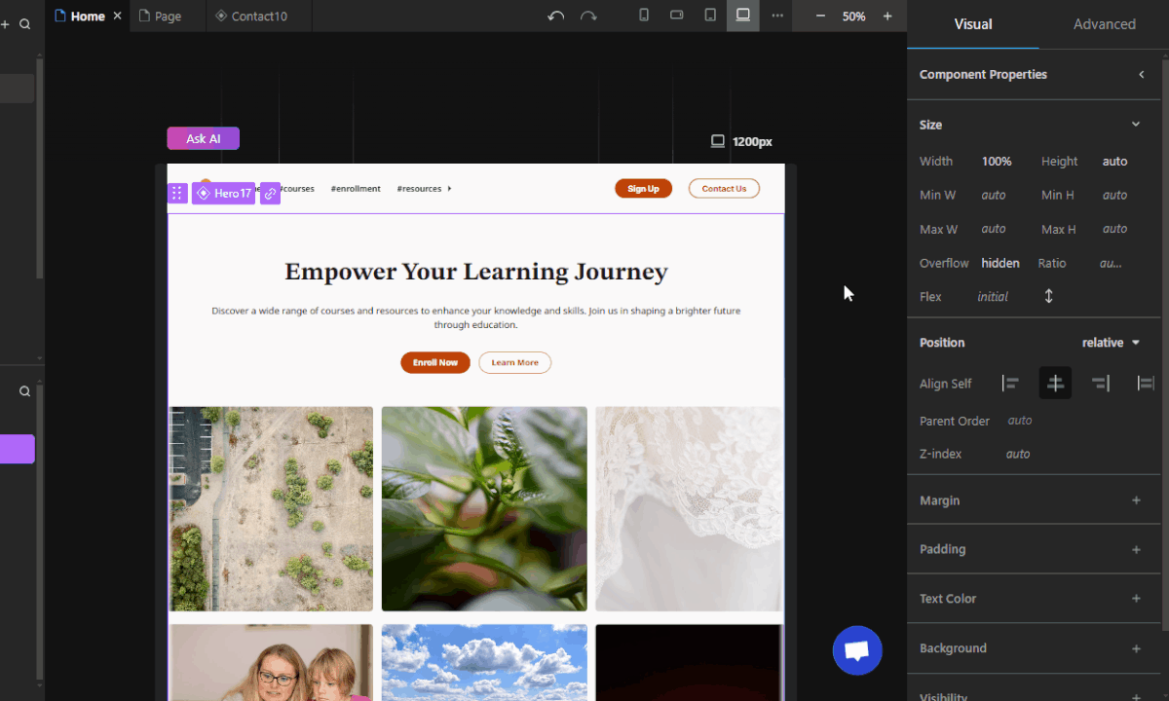Viewport: 1169px width, 701px height.
Task: Collapse the Component Properties panel
Action: 1142,75
